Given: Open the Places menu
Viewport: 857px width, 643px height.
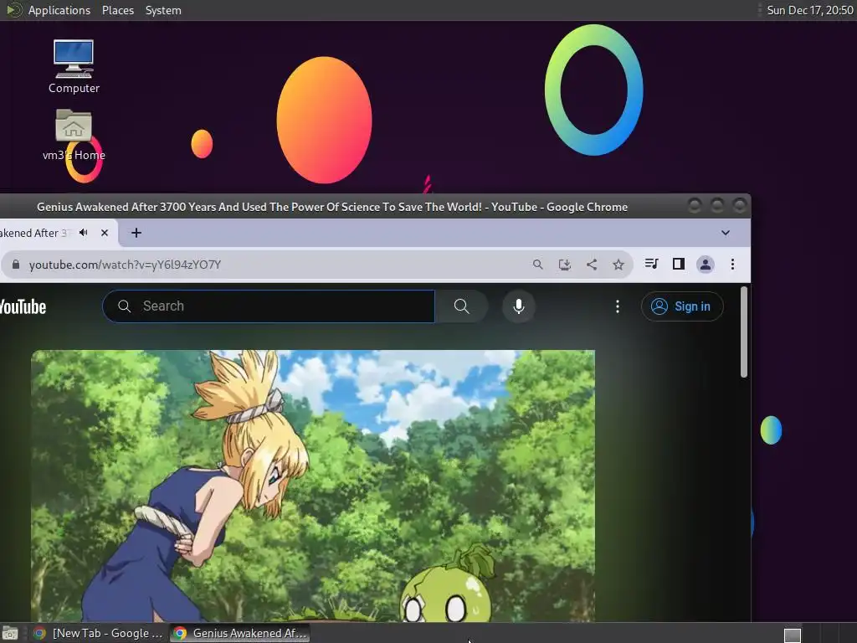Looking at the screenshot, I should [x=118, y=10].
